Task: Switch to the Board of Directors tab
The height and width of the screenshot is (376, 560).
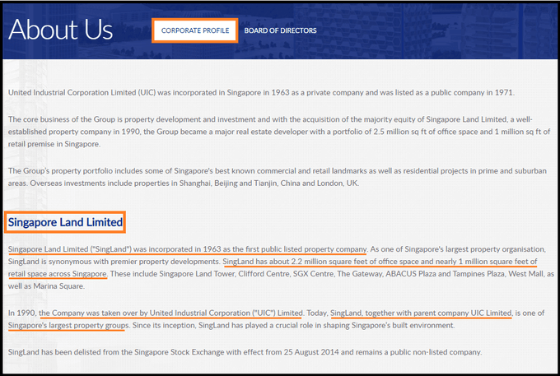Action: pos(280,30)
